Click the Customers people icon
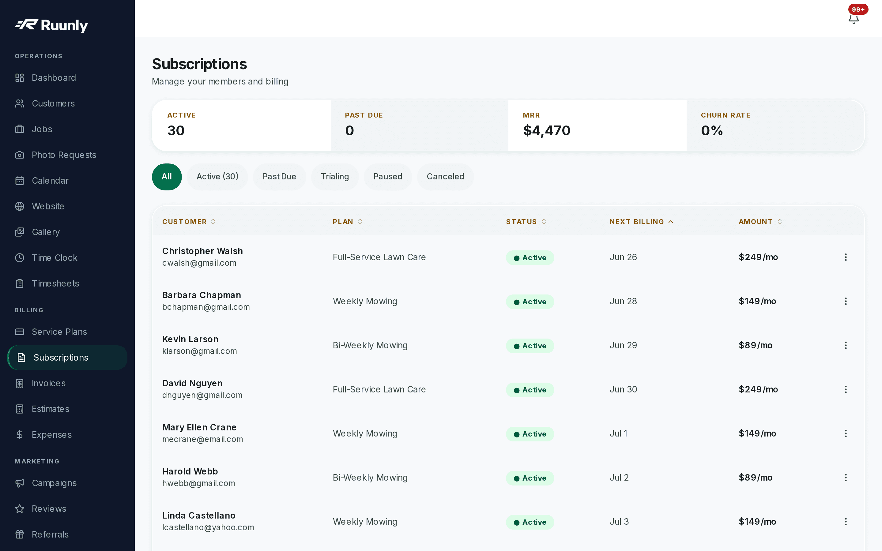The image size is (882, 551). tap(20, 103)
